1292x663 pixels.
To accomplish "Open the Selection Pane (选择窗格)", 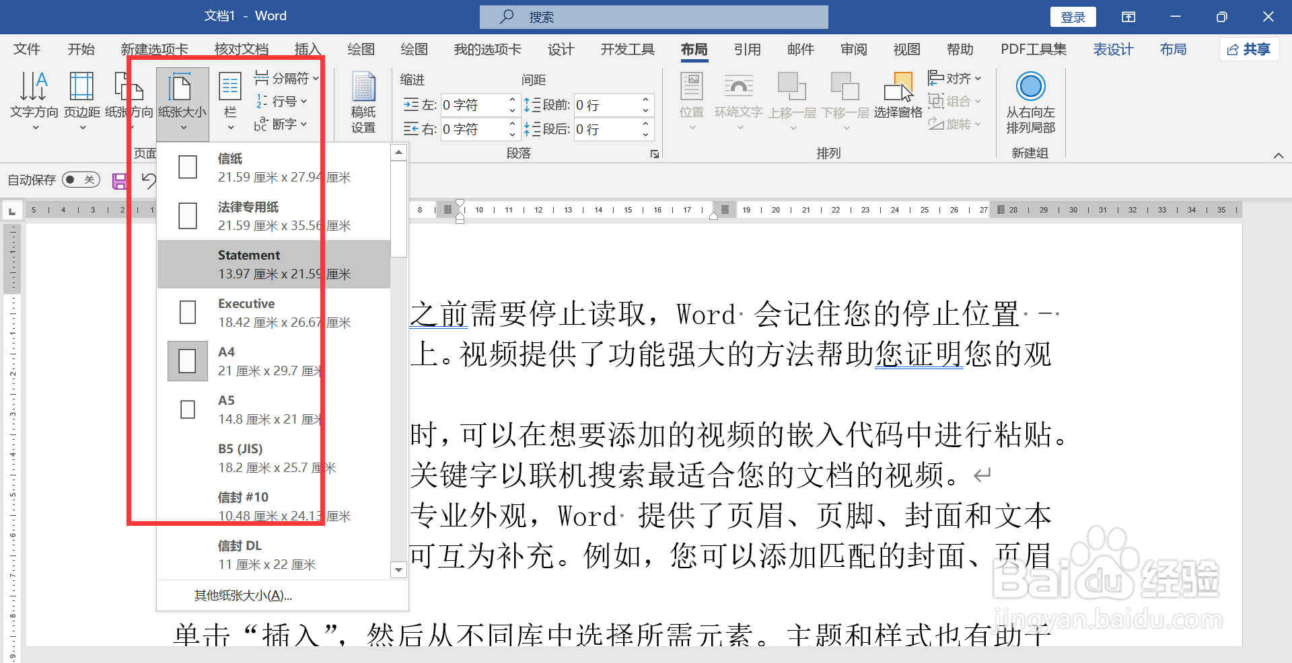I will coord(898,97).
